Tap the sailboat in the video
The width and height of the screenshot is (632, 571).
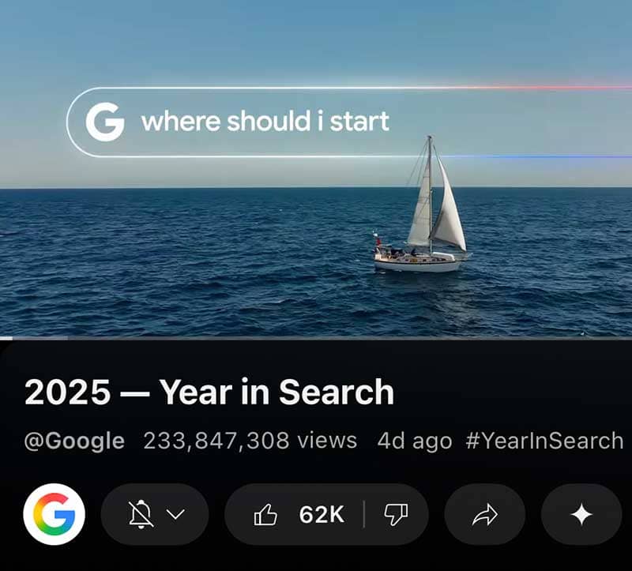420,205
